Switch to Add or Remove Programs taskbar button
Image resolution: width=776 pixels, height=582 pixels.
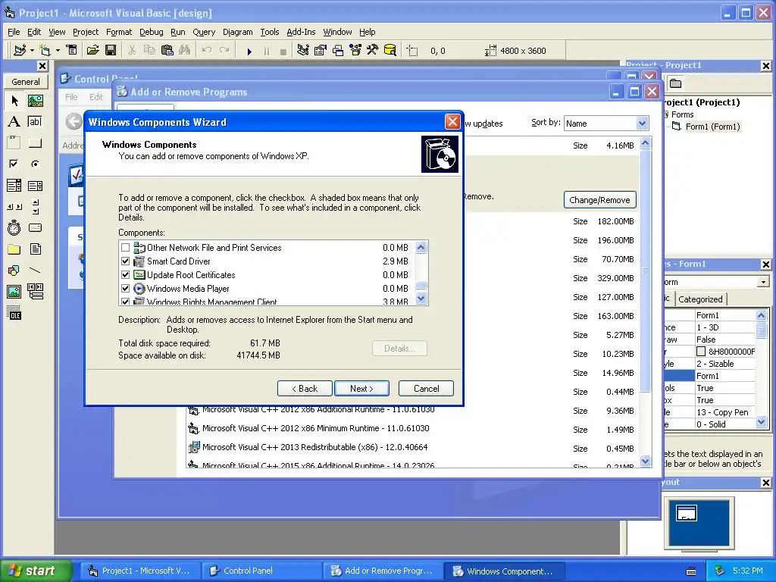pyautogui.click(x=383, y=571)
